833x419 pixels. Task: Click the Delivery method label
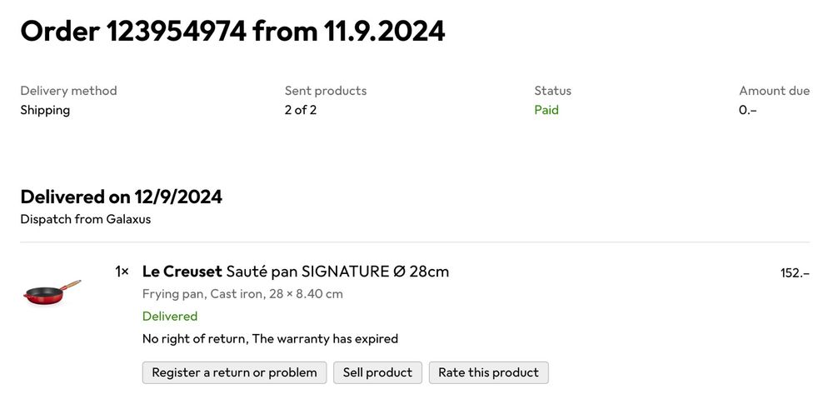[x=68, y=91]
